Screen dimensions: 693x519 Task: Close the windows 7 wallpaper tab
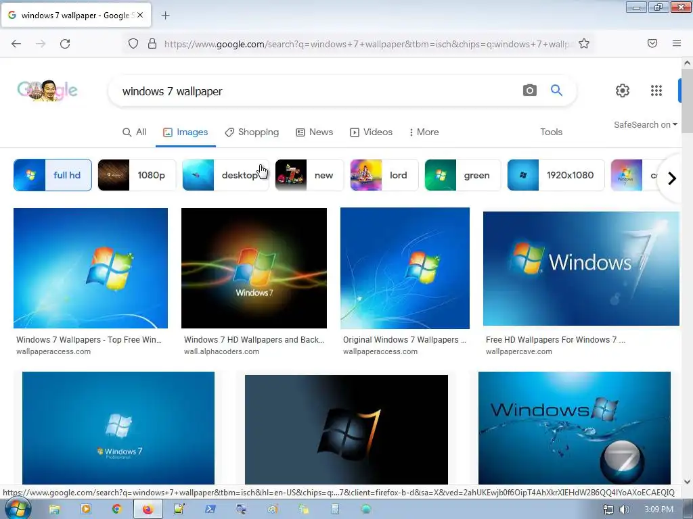(140, 15)
